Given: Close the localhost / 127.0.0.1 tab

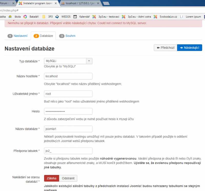Looking at the screenshot, I should pyautogui.click(x=98, y=3).
